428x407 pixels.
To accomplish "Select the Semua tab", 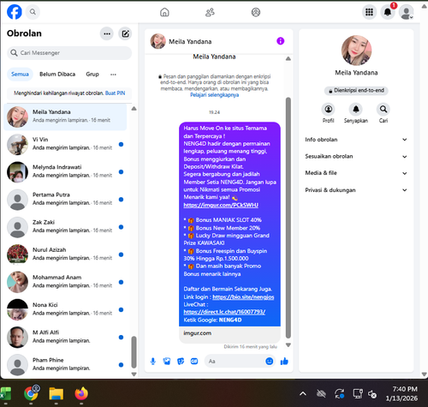I will pyautogui.click(x=20, y=75).
